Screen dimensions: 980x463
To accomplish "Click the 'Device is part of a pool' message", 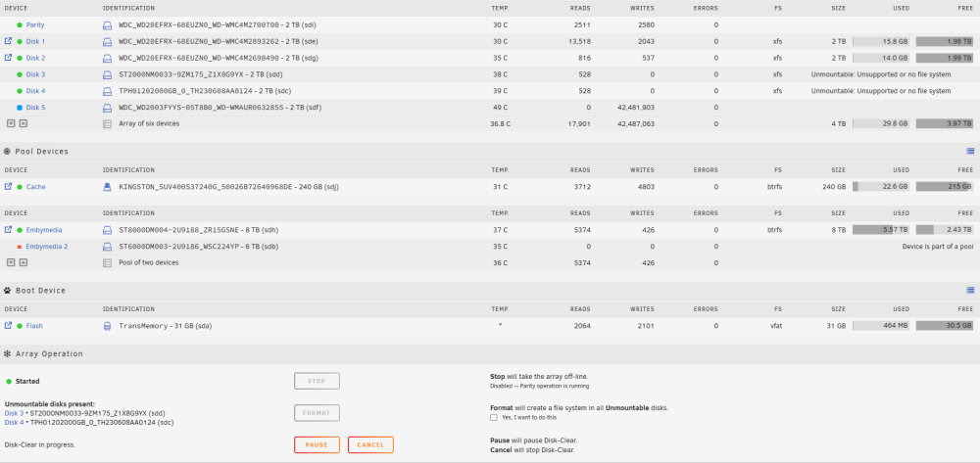I will click(938, 247).
